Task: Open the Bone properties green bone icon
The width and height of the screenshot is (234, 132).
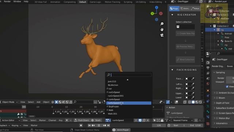Action: (x=208, y=112)
